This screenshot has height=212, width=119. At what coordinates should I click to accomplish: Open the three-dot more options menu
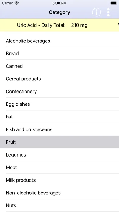tap(108, 12)
